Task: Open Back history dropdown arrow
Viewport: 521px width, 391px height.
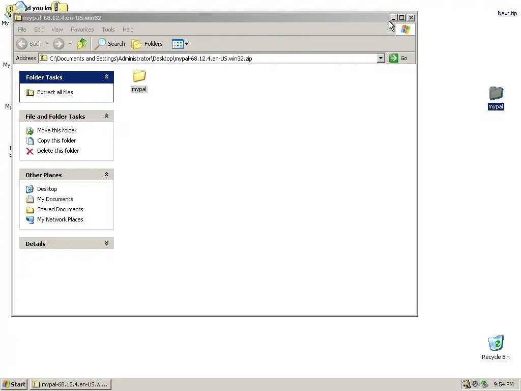Action: click(x=47, y=44)
